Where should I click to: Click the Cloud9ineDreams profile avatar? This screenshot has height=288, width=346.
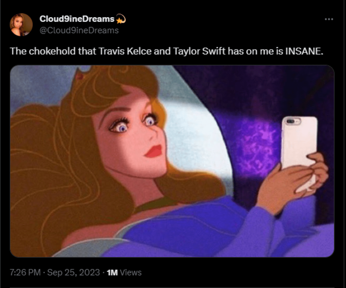tap(20, 24)
